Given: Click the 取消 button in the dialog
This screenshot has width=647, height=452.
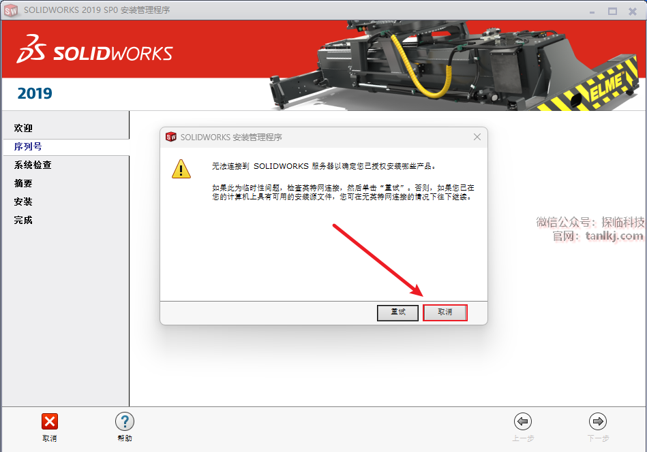Looking at the screenshot, I should [445, 312].
